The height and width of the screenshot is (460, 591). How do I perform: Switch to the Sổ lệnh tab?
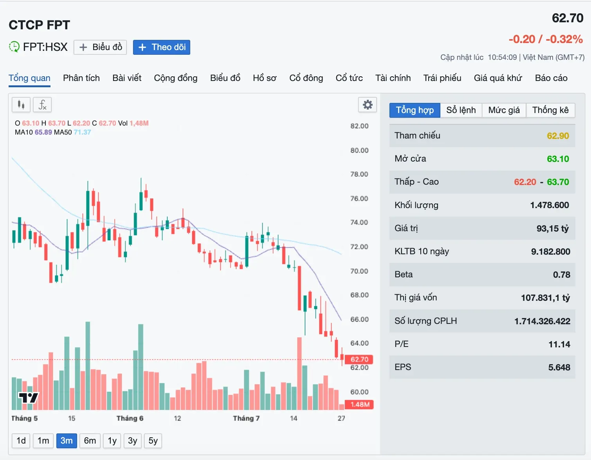[461, 110]
